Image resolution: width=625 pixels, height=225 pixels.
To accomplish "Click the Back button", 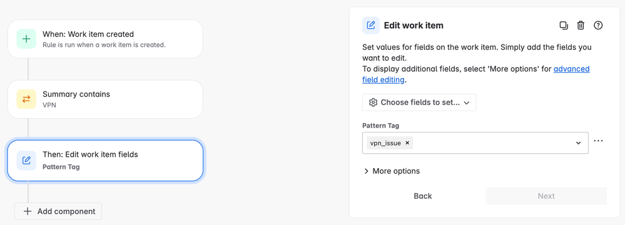I will tap(423, 196).
